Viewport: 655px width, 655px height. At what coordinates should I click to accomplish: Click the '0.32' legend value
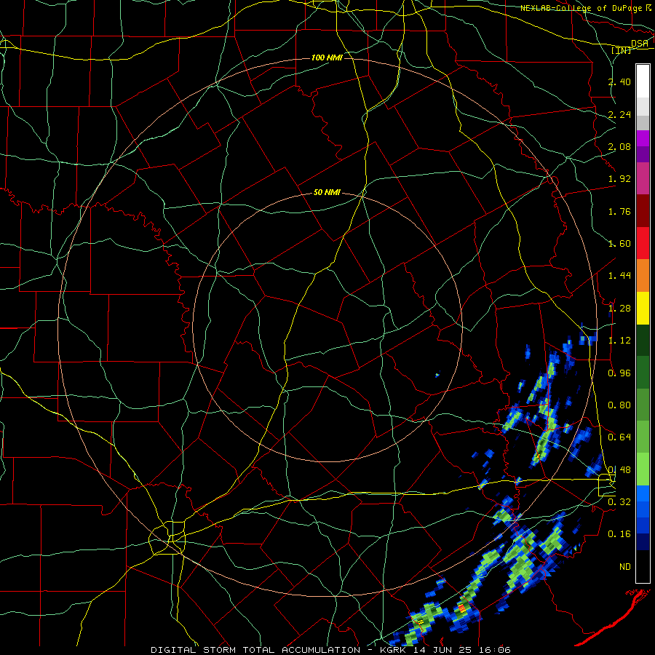click(619, 502)
